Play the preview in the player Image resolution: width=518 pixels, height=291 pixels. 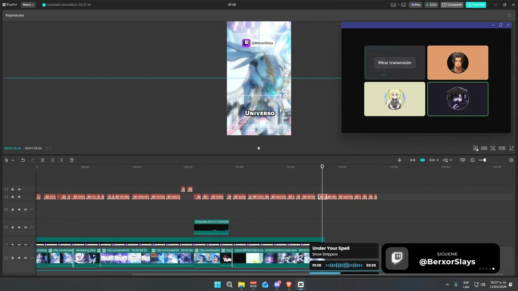259,148
